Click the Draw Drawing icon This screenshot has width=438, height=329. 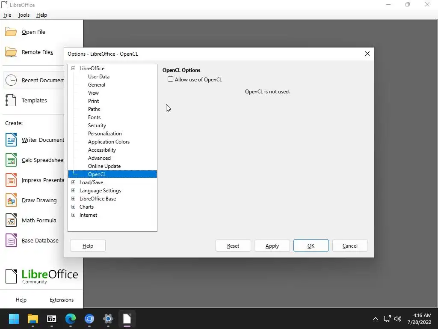[x=11, y=200]
